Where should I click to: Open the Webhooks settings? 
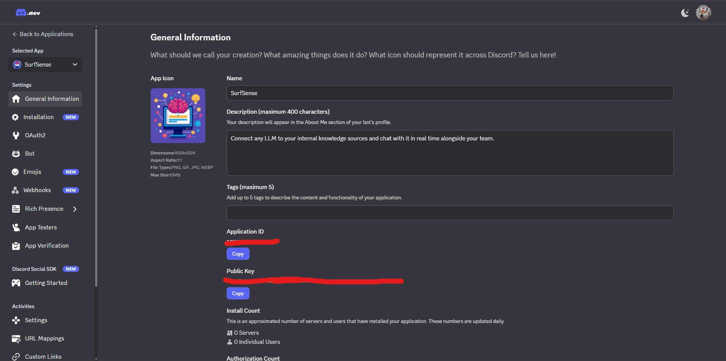pyautogui.click(x=37, y=190)
